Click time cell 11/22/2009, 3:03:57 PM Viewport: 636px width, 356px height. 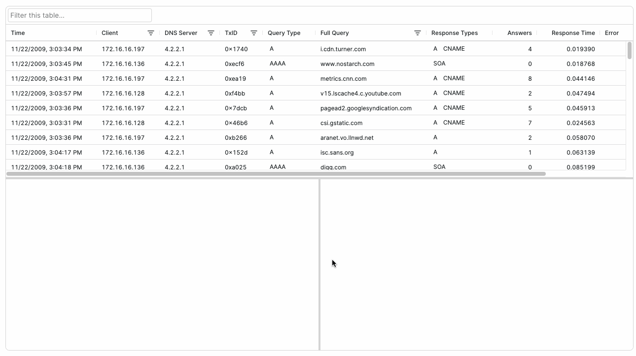[46, 94]
